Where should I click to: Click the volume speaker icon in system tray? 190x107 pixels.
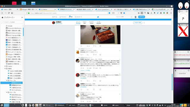pos(162,105)
